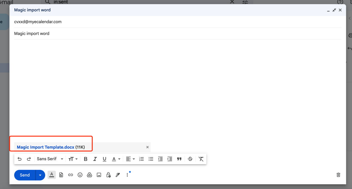This screenshot has height=189, width=352.
Task: Open the Send options dropdown arrow
Action: (x=40, y=175)
